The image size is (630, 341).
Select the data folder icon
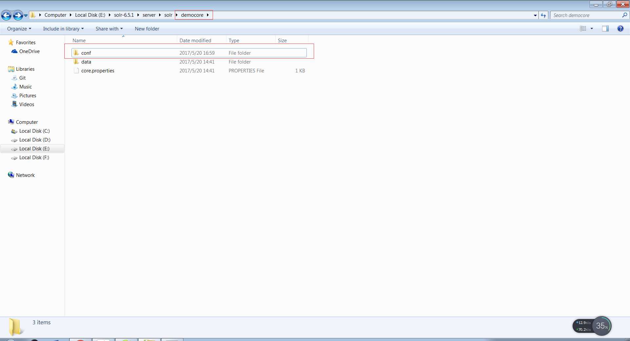point(76,62)
